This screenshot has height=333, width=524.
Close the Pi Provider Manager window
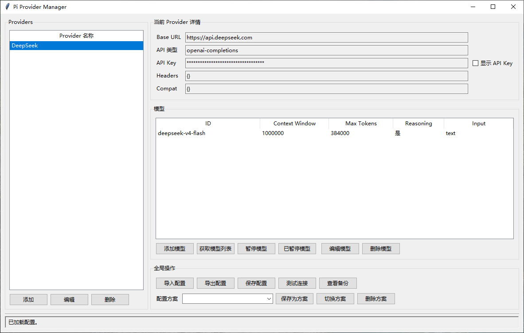[513, 7]
